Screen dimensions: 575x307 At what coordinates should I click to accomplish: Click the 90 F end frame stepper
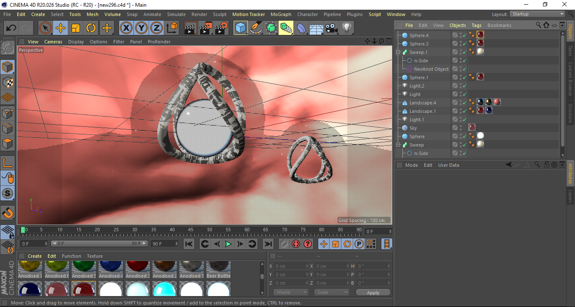(x=177, y=243)
